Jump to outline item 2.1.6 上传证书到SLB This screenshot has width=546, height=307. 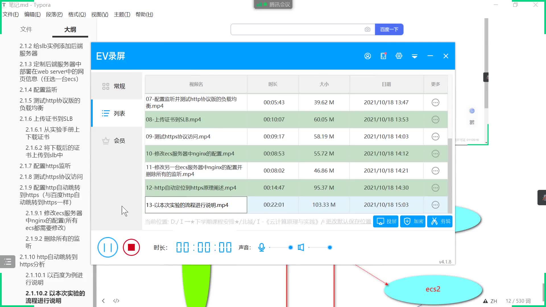[x=46, y=119]
